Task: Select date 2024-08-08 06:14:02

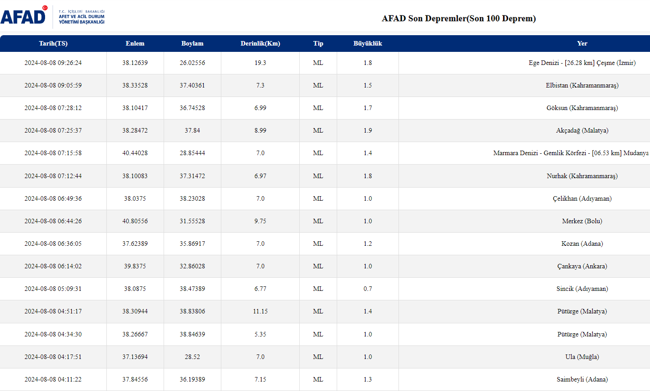Action: click(53, 267)
